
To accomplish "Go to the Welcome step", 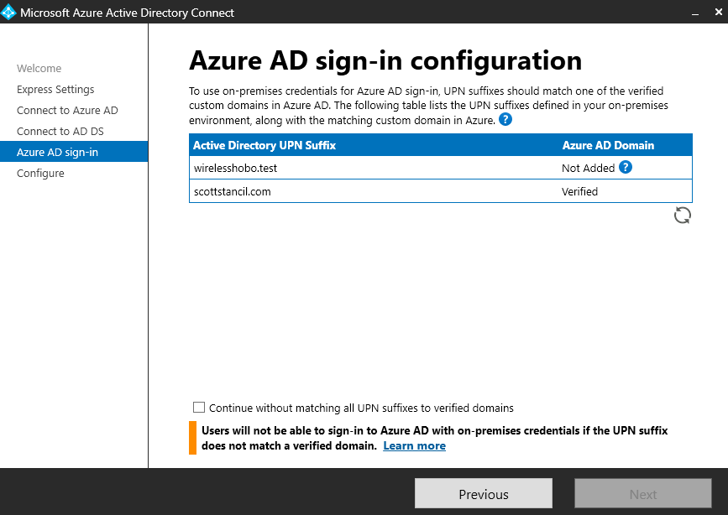I will point(39,69).
